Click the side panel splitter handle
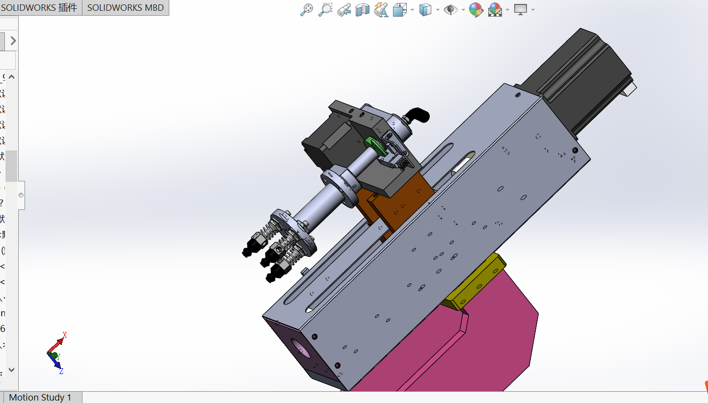 tap(21, 195)
